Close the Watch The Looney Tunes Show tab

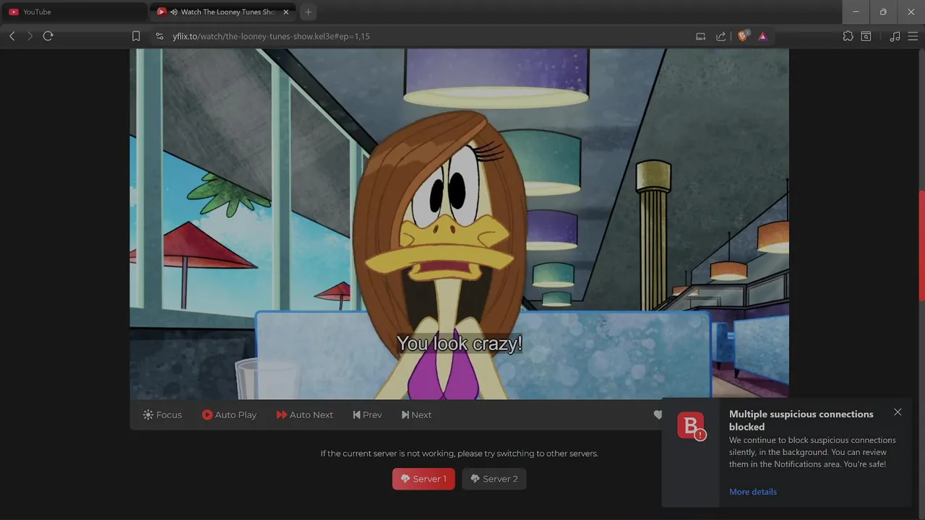[285, 12]
